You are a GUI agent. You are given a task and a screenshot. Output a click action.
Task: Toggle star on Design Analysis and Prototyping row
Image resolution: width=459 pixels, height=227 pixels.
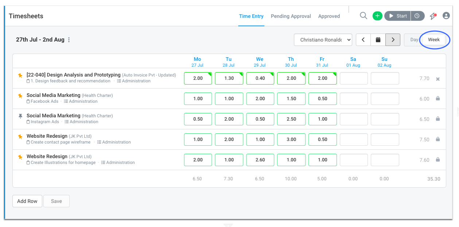20,75
